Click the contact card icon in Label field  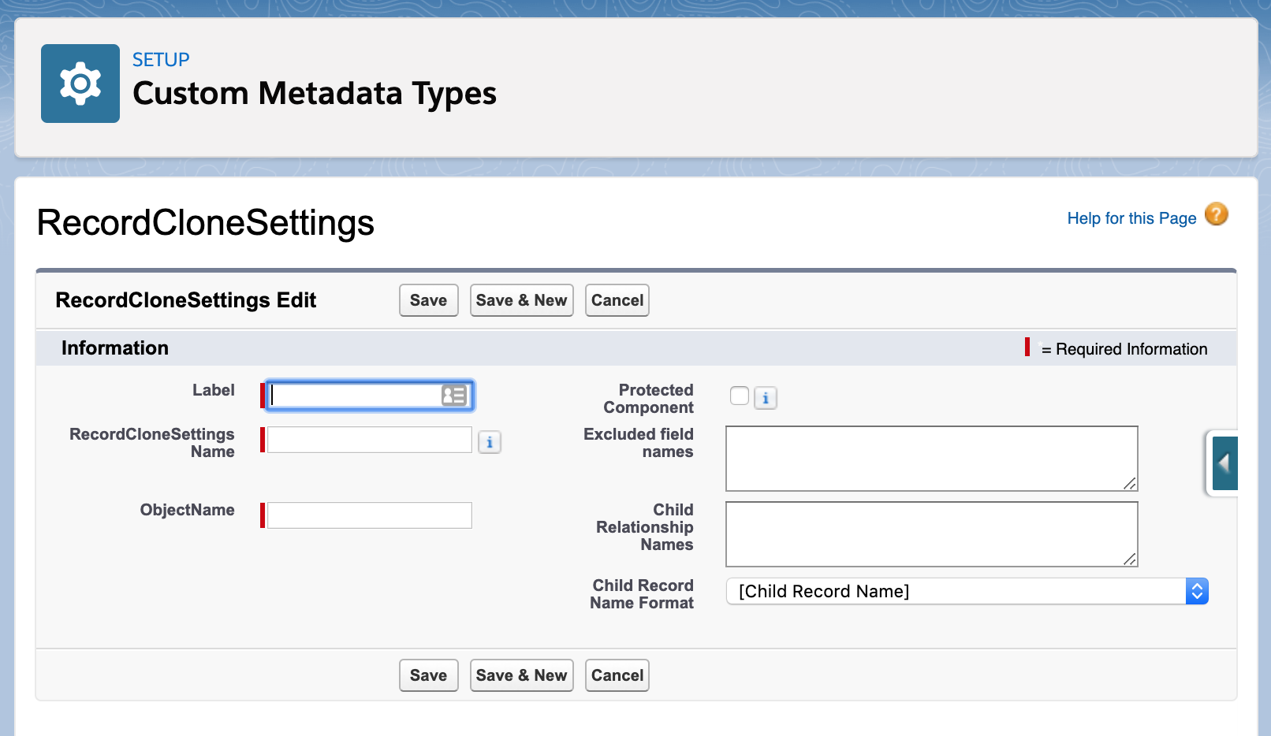pyautogui.click(x=454, y=396)
